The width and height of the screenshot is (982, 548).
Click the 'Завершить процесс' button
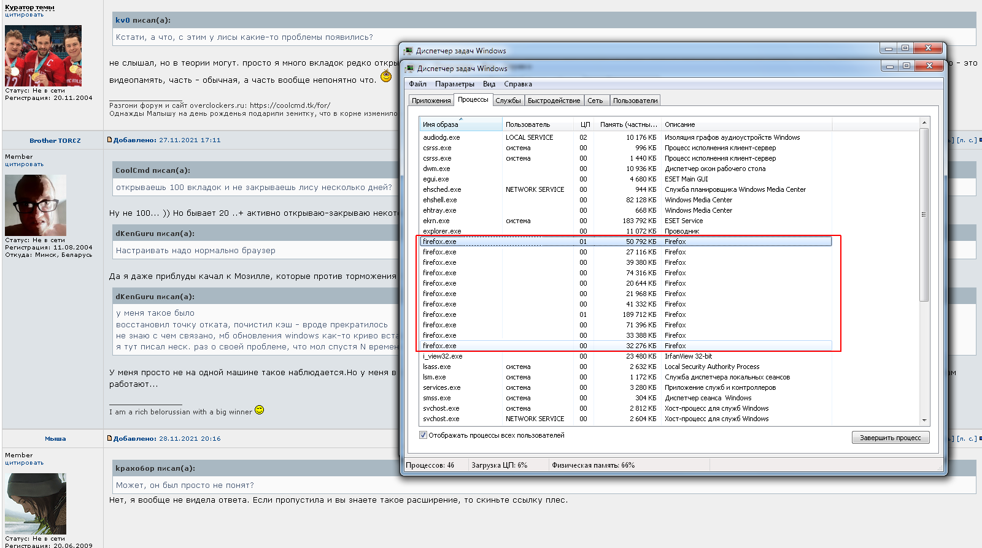pyautogui.click(x=891, y=438)
